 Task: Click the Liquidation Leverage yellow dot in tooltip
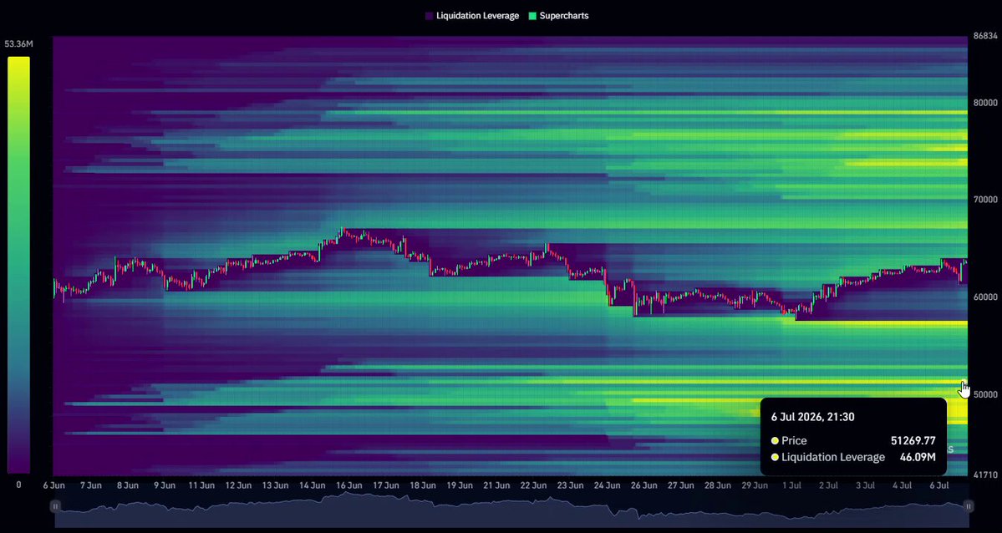point(775,458)
